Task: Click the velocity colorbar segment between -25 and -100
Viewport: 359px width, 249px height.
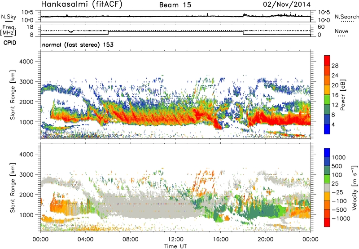Action: 327,196
